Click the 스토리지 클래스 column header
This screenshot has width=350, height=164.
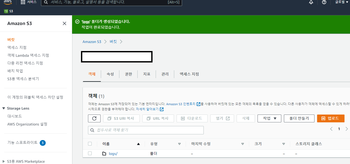(309, 144)
